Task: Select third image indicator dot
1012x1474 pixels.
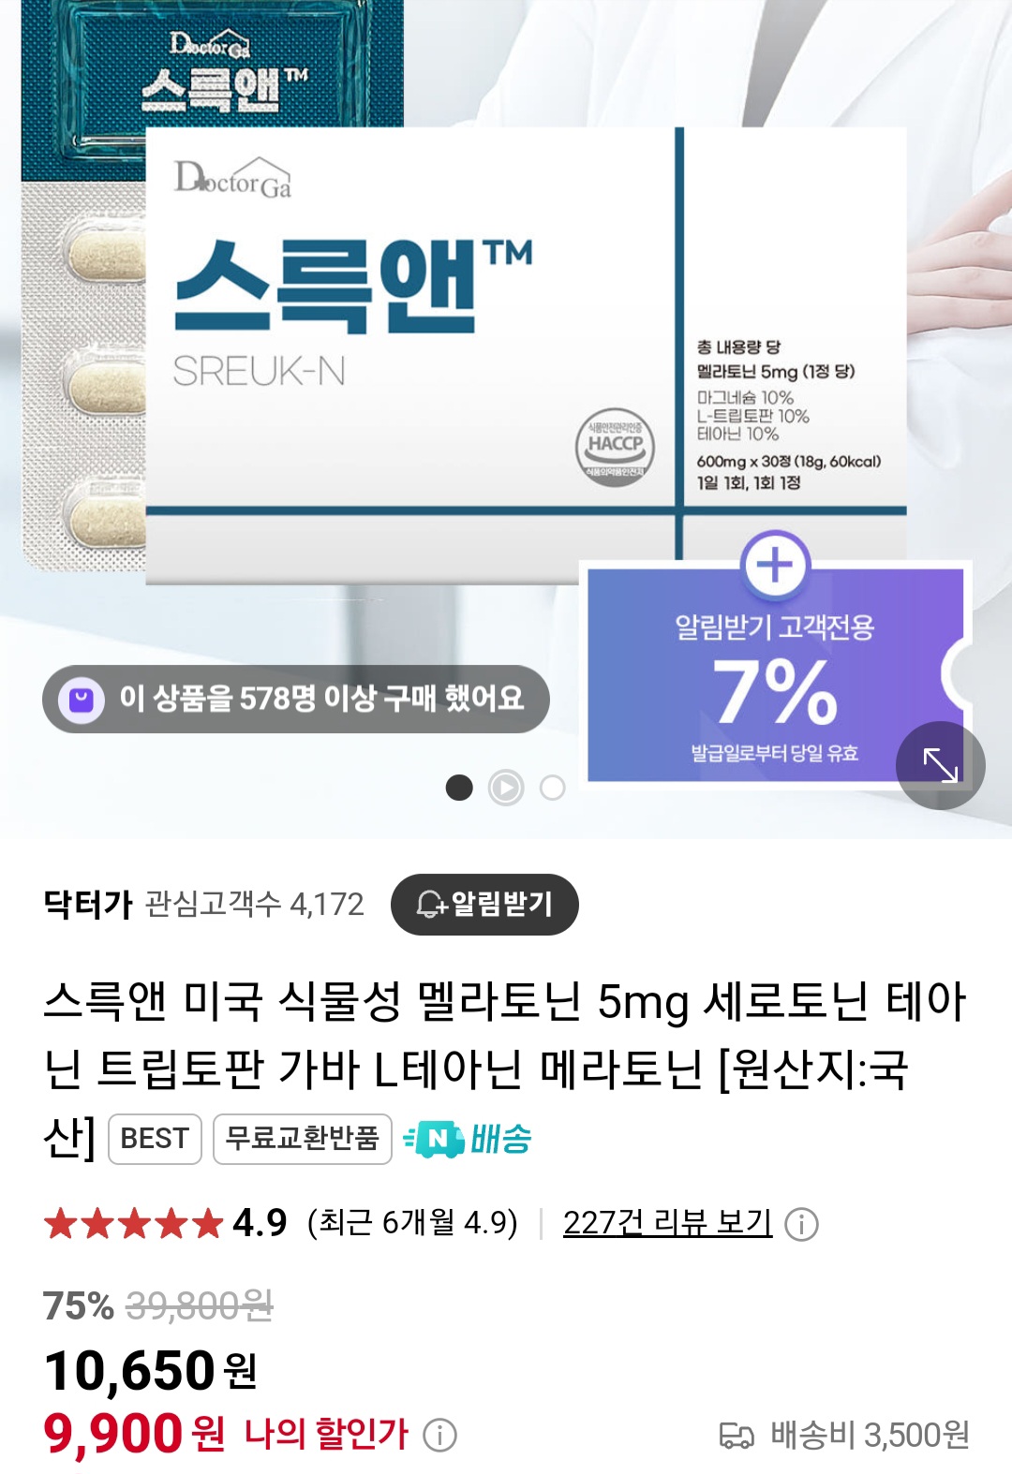Action: point(553,788)
